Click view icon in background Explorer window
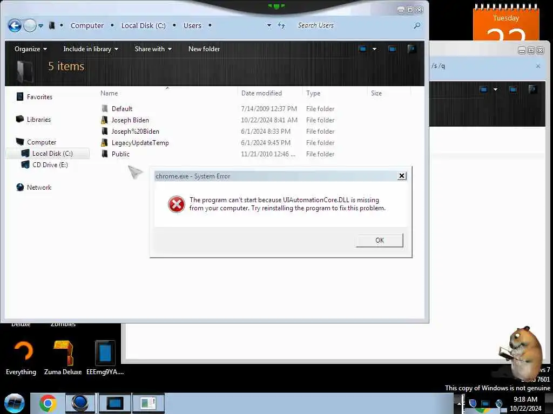This screenshot has height=414, width=553. click(483, 89)
